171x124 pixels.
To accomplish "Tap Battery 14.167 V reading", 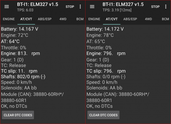I will tap(19, 29).
